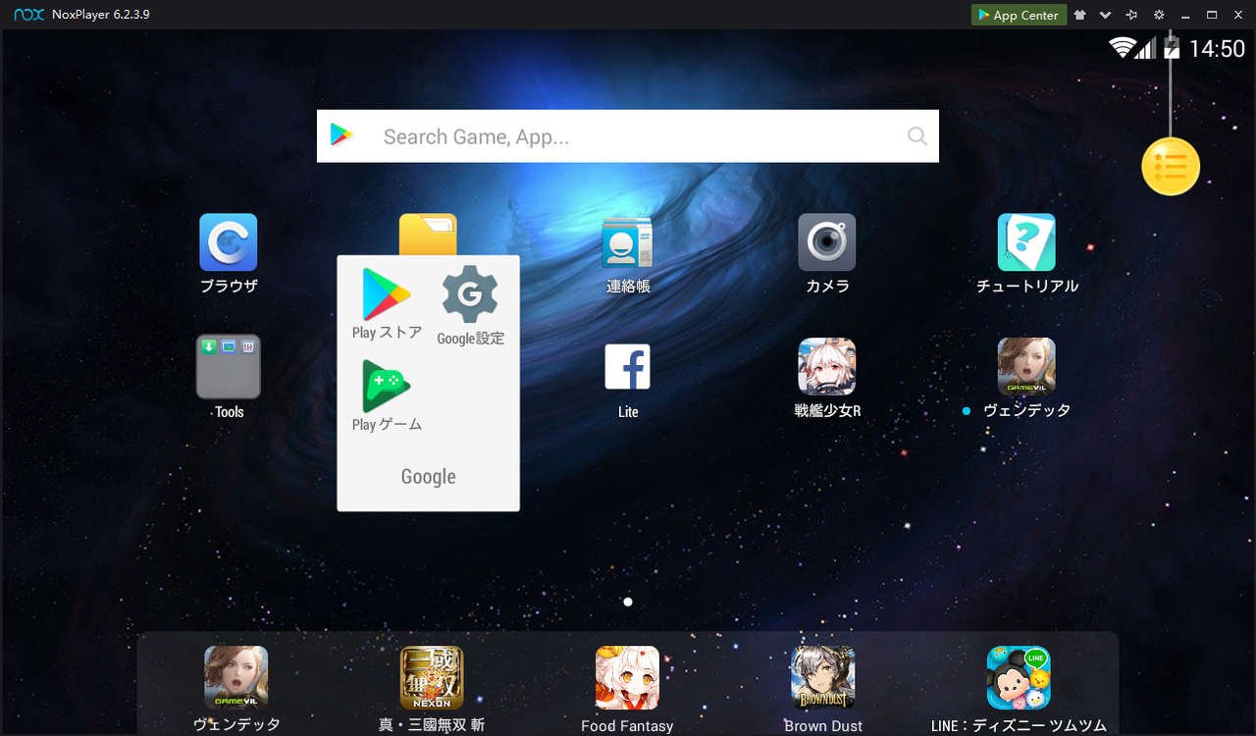Launch the 戦艦少女R game
Screen dimensions: 1256x736
(x=826, y=365)
